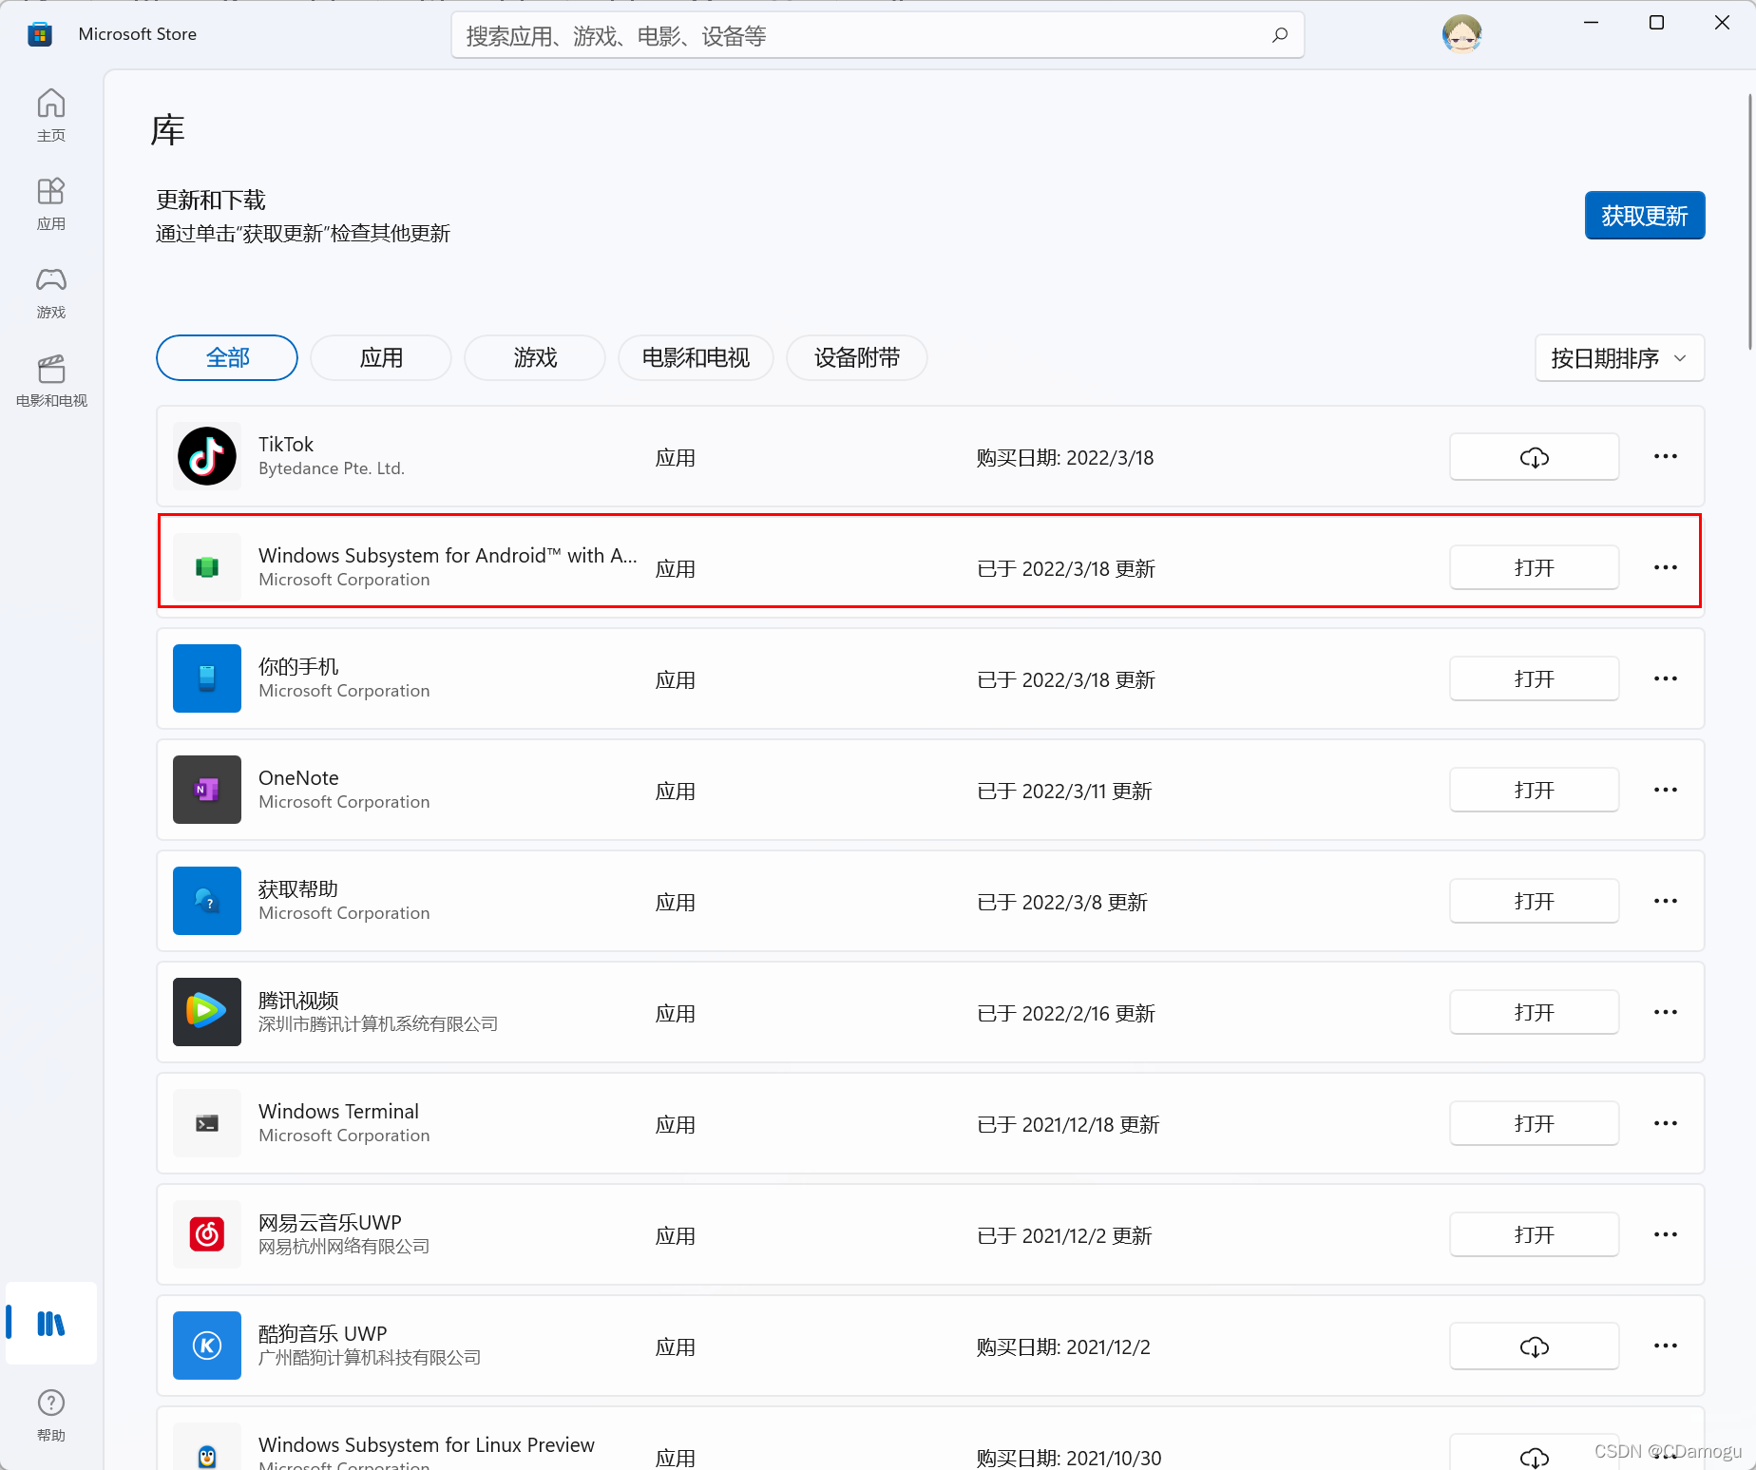Click the OneNote app name
1756x1470 pixels.
tap(298, 777)
